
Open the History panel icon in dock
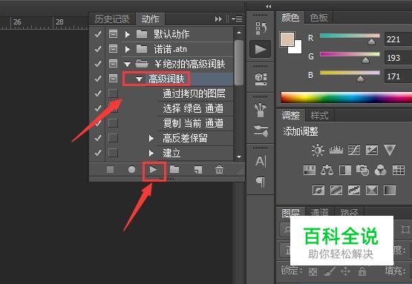(x=260, y=28)
